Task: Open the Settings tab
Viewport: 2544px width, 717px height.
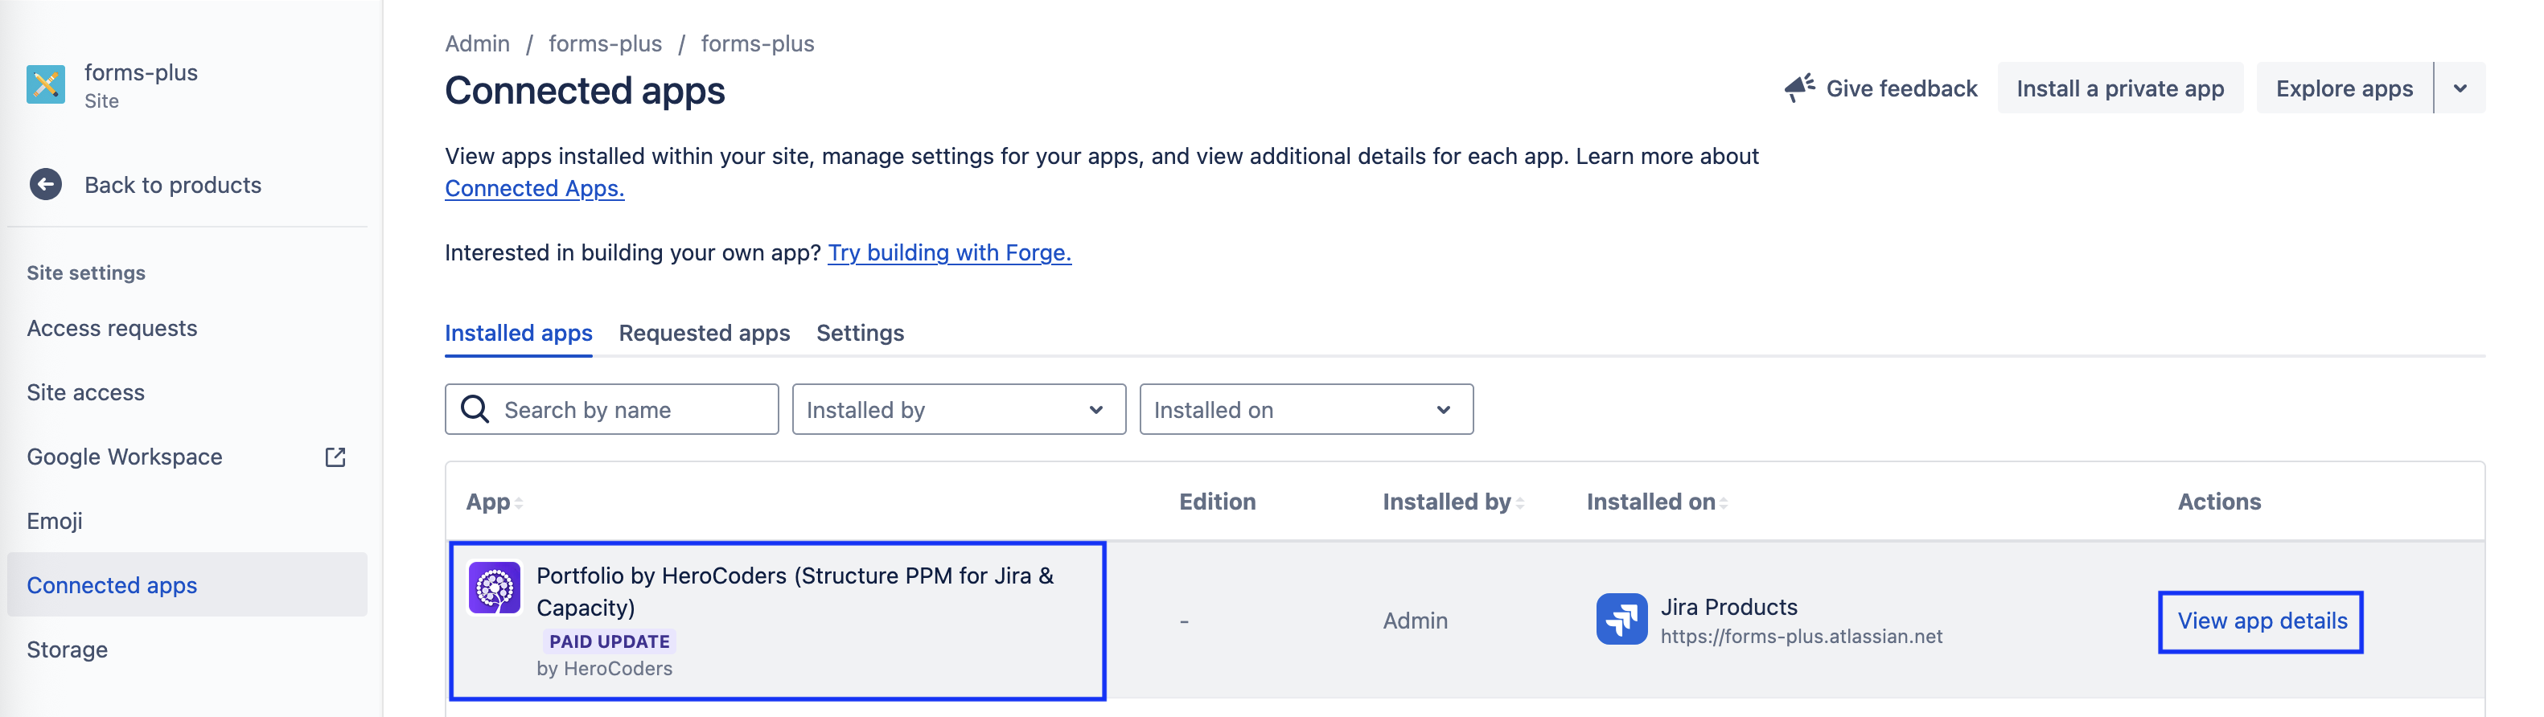Action: [x=860, y=333]
